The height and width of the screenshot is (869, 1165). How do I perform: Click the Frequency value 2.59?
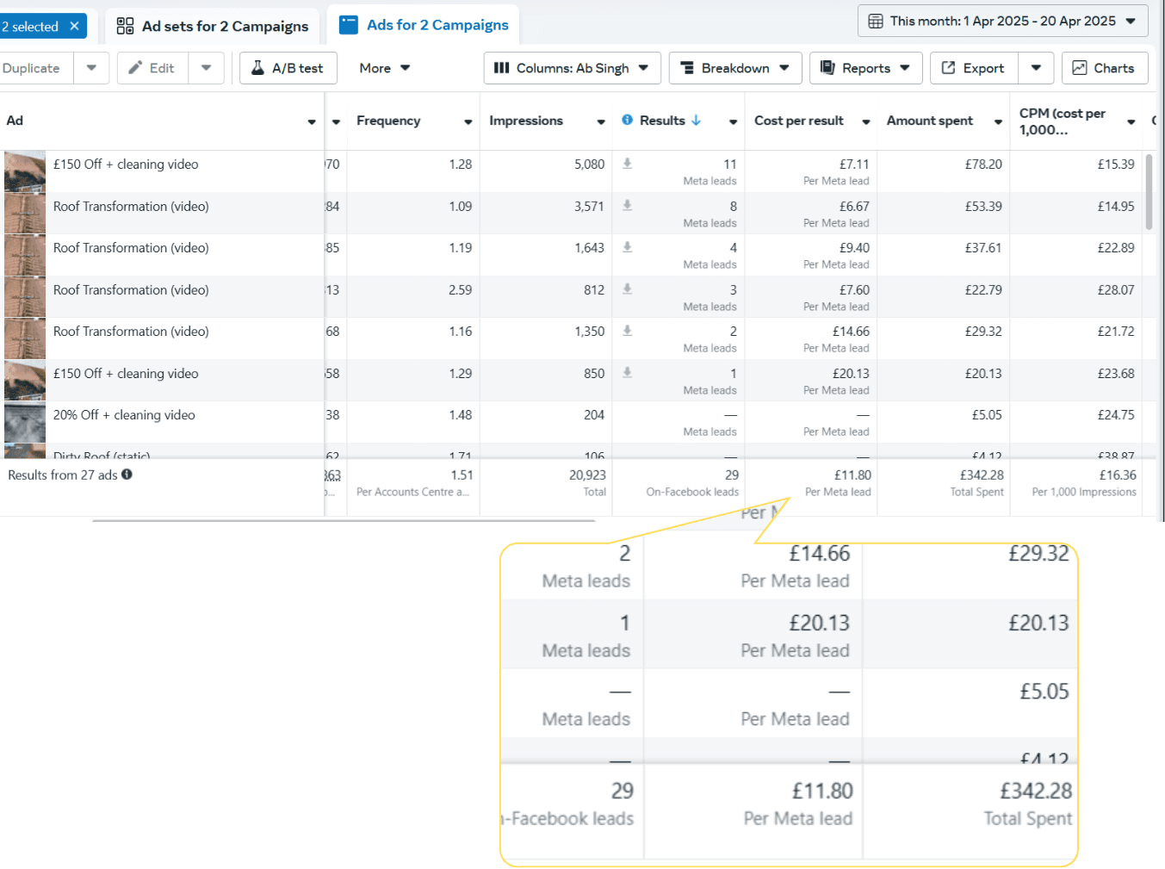tap(460, 290)
